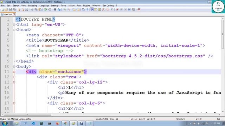Click the horizontal scrollbar right arrow
The height and width of the screenshot is (126, 225).
[220, 114]
